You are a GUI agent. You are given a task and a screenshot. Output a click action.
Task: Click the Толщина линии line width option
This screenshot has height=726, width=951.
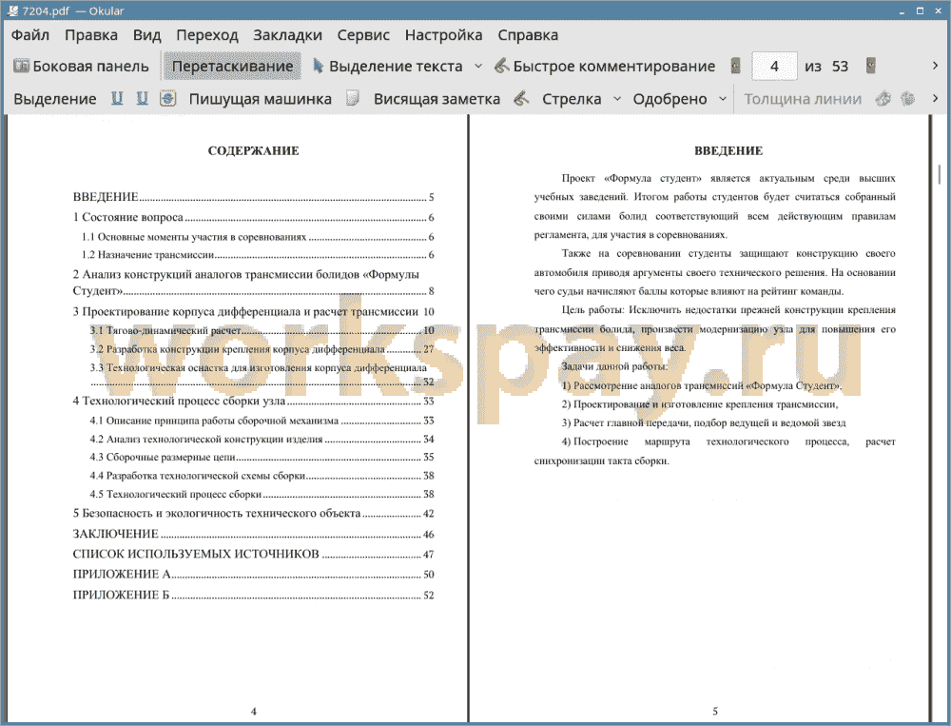[803, 99]
